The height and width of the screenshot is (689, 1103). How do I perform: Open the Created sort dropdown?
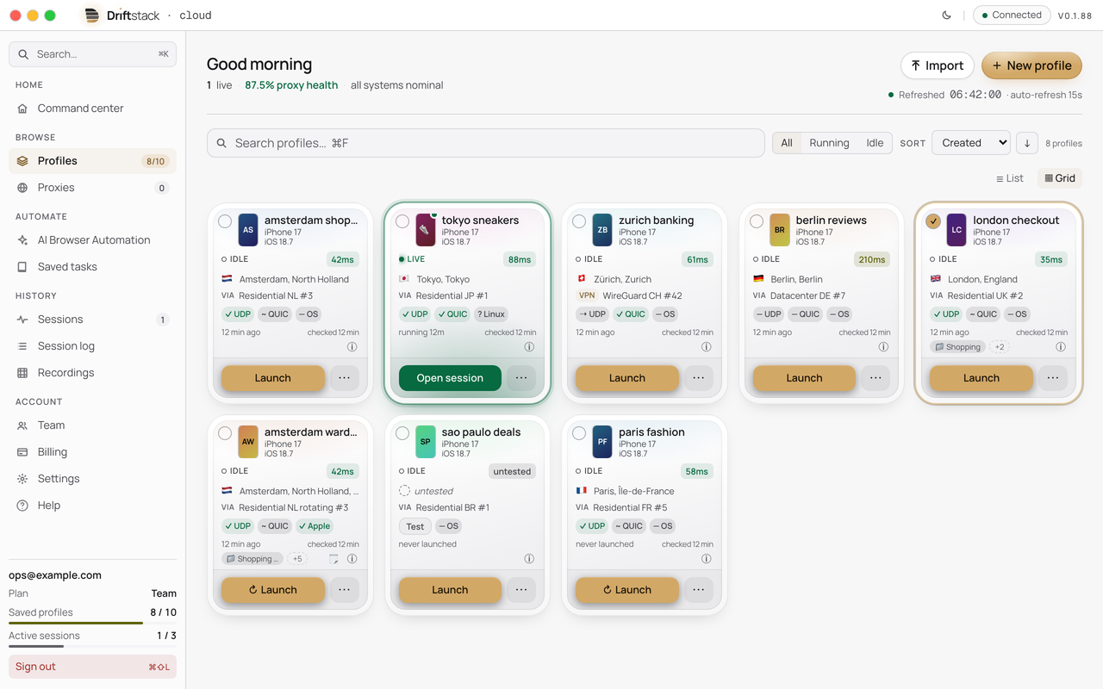(x=970, y=143)
